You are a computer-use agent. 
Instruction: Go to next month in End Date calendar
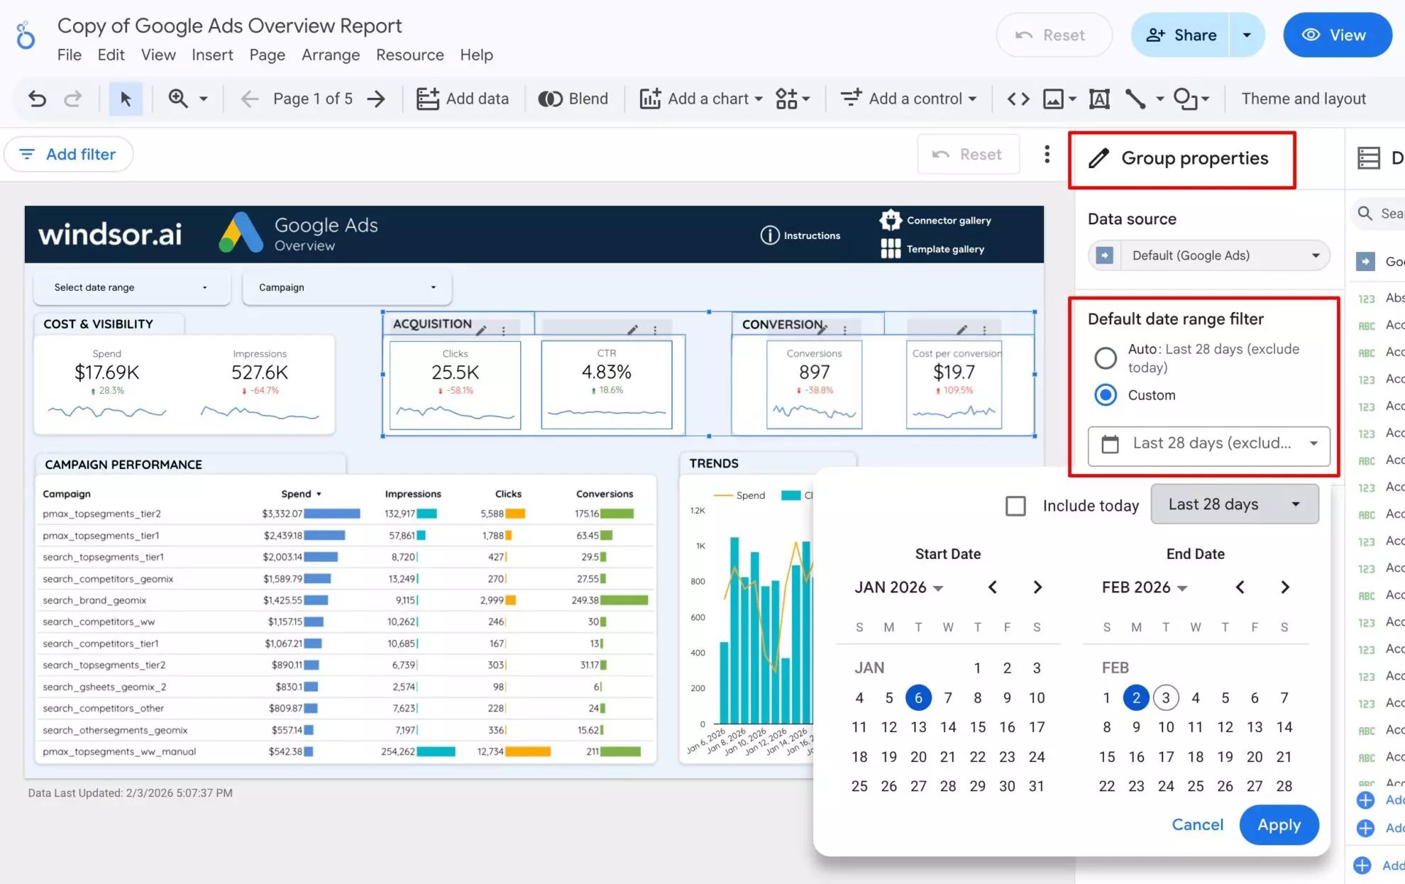1284,587
